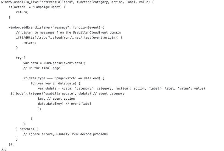Click the "Ignore errors" comment line

tap(65, 134)
